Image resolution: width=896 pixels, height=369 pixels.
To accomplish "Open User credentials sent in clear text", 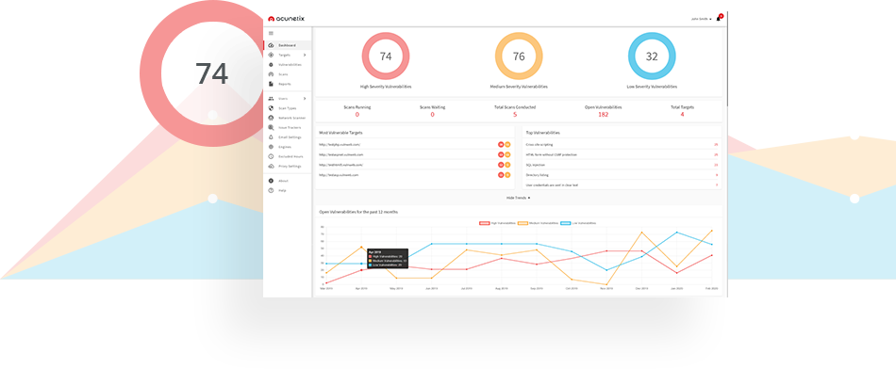I will [552, 184].
